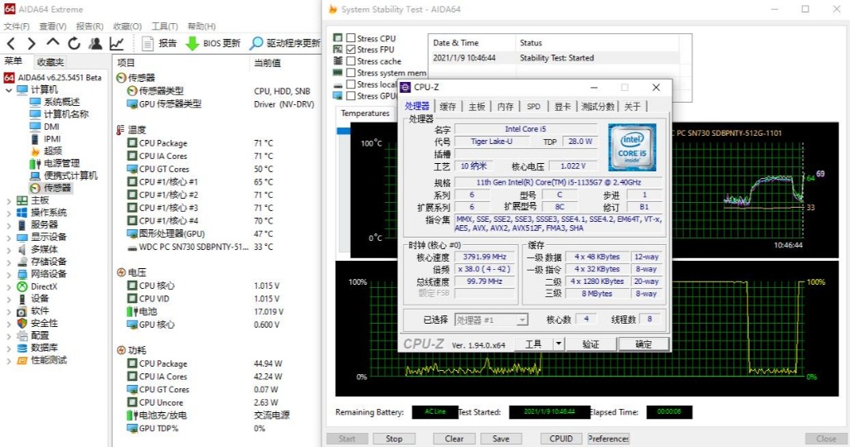Collapse the 计算机 tree node
The image size is (850, 447).
[x=8, y=89]
